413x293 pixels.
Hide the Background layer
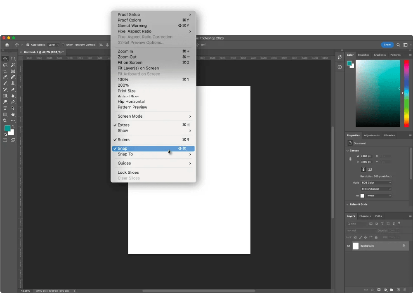tap(348, 246)
